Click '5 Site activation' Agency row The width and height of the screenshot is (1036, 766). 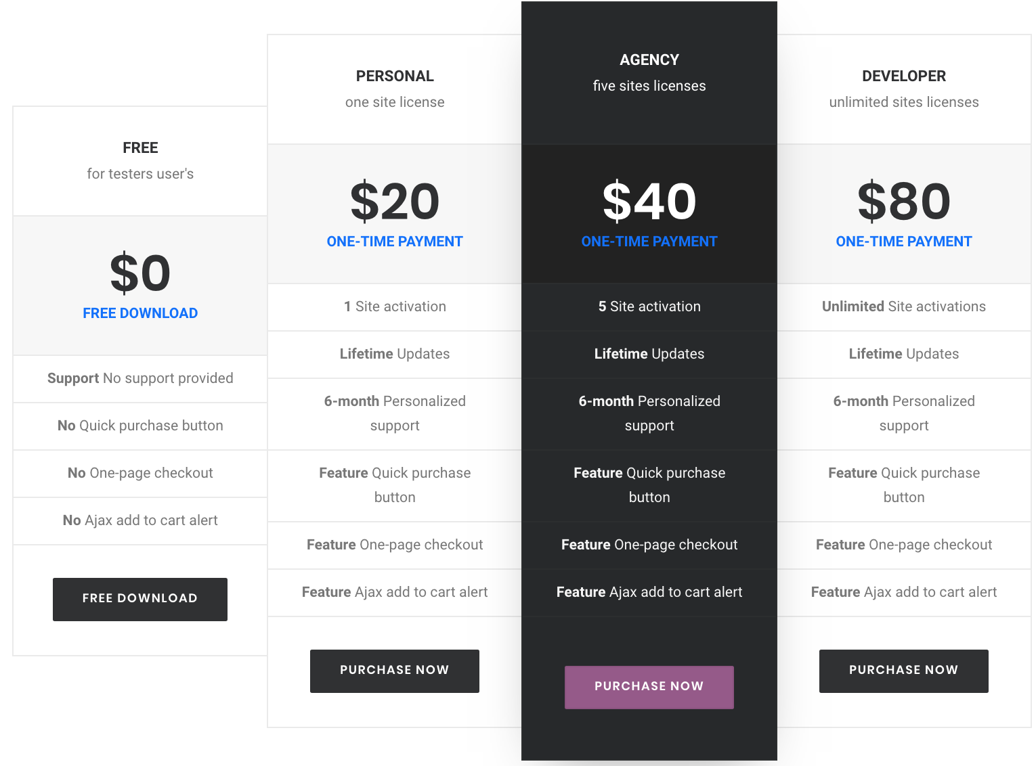click(x=649, y=307)
